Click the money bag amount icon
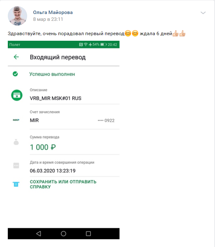The height and width of the screenshot is (247, 215). tap(16, 142)
